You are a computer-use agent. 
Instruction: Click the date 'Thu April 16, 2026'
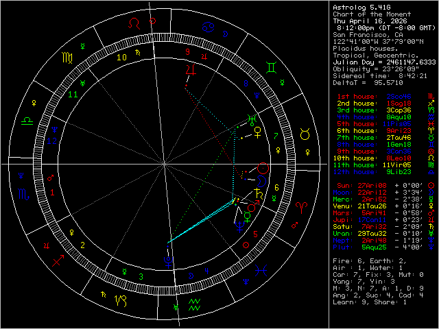[x=370, y=21]
